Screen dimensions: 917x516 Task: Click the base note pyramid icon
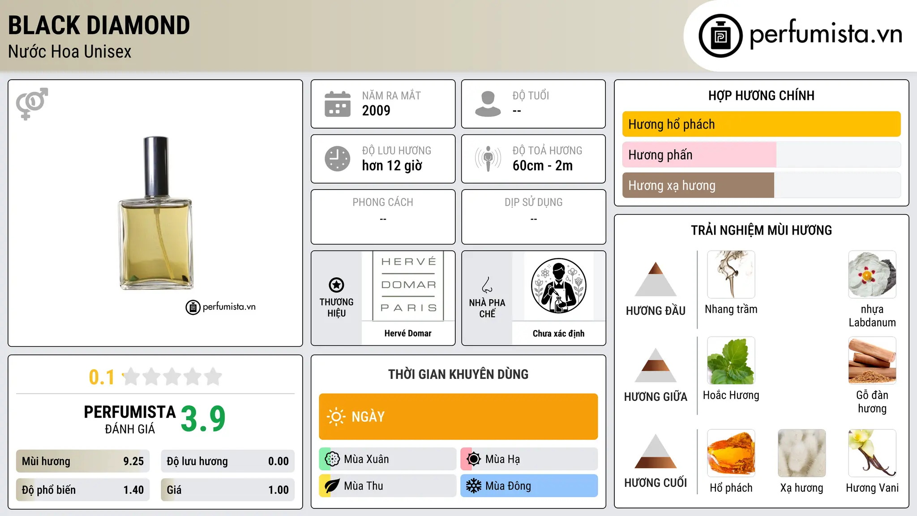point(656,451)
